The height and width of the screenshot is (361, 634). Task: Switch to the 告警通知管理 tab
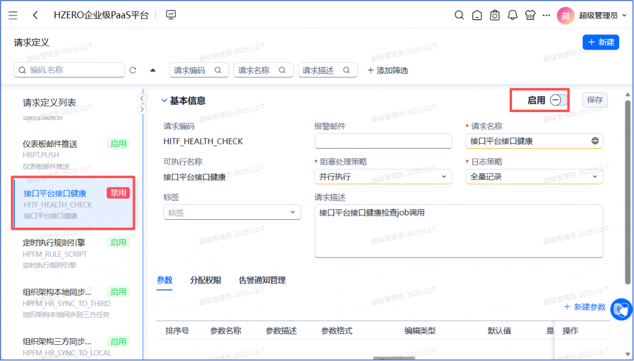(262, 280)
